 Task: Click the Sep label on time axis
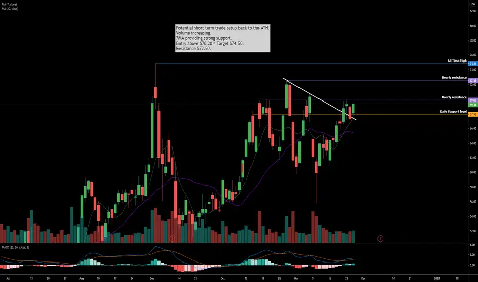[152, 278]
